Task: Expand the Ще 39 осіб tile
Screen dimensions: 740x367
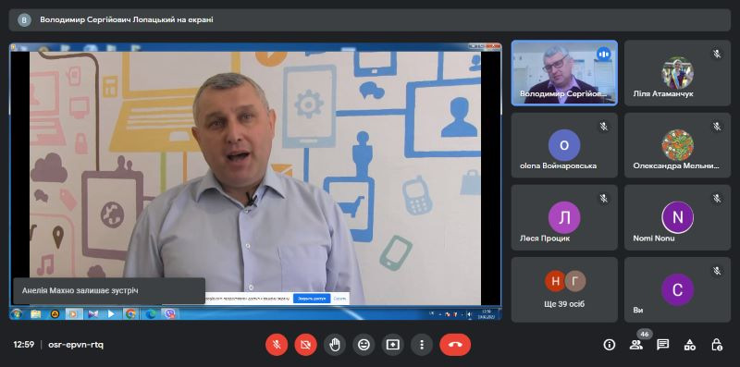Action: tap(564, 289)
